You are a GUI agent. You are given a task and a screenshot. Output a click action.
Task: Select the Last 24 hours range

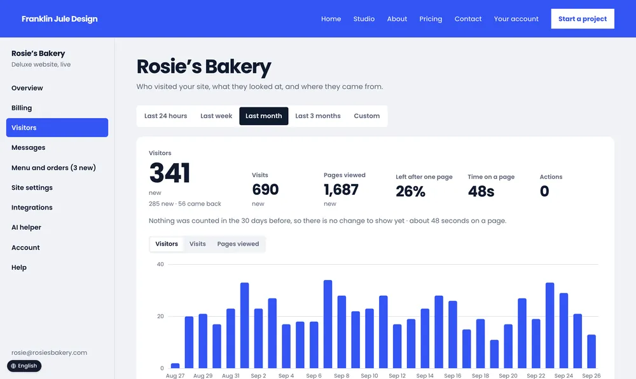166,116
